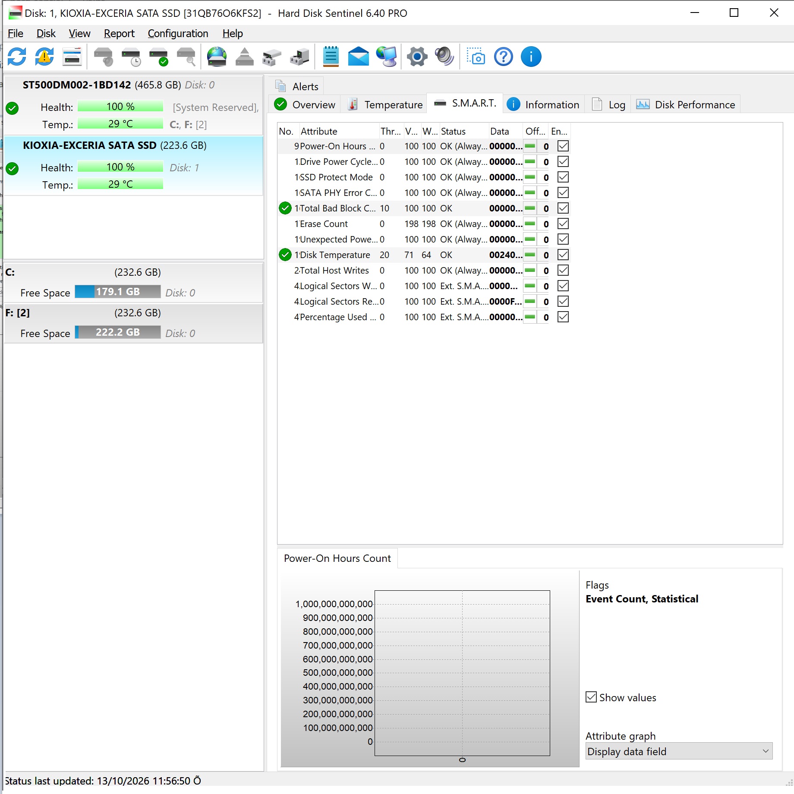Click the camera screenshot icon
The height and width of the screenshot is (794, 794).
point(476,57)
